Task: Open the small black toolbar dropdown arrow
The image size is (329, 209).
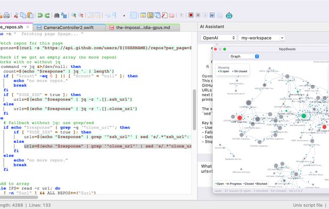Action: (124, 16)
